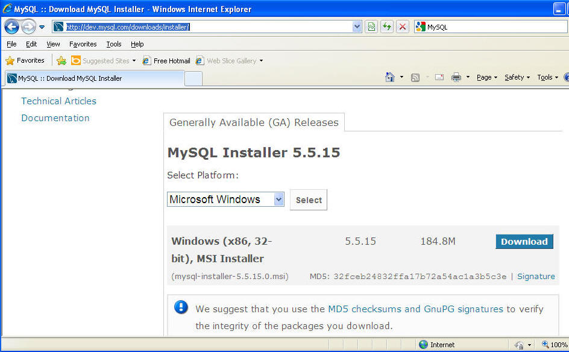Expand the Web Slice Gallery dropdown arrow

(x=261, y=61)
